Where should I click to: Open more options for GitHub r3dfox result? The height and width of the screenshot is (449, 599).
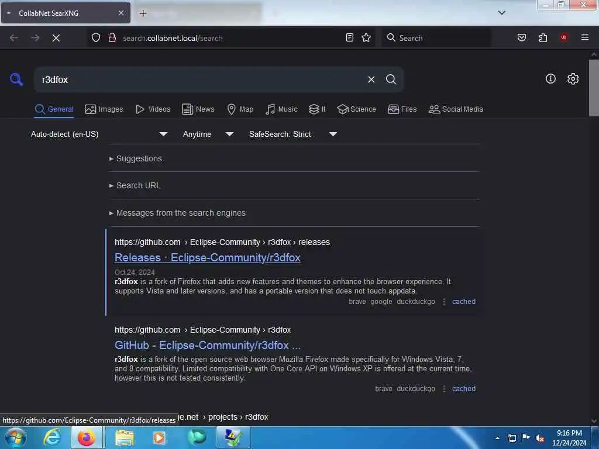pos(444,389)
